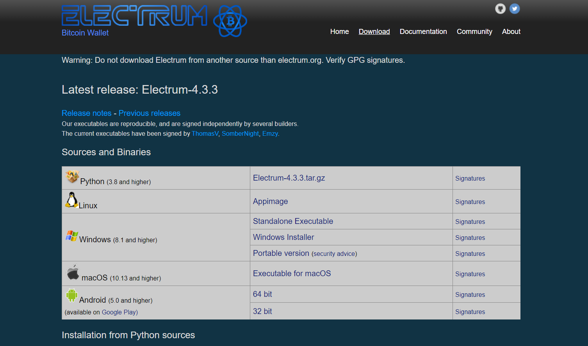Open the Documentation page

423,32
